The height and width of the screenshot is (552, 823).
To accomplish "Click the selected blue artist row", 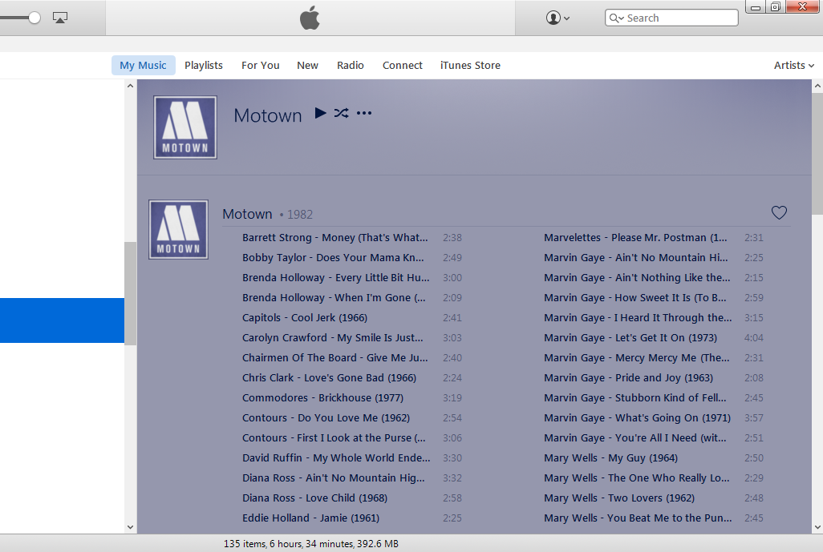I will click(62, 320).
